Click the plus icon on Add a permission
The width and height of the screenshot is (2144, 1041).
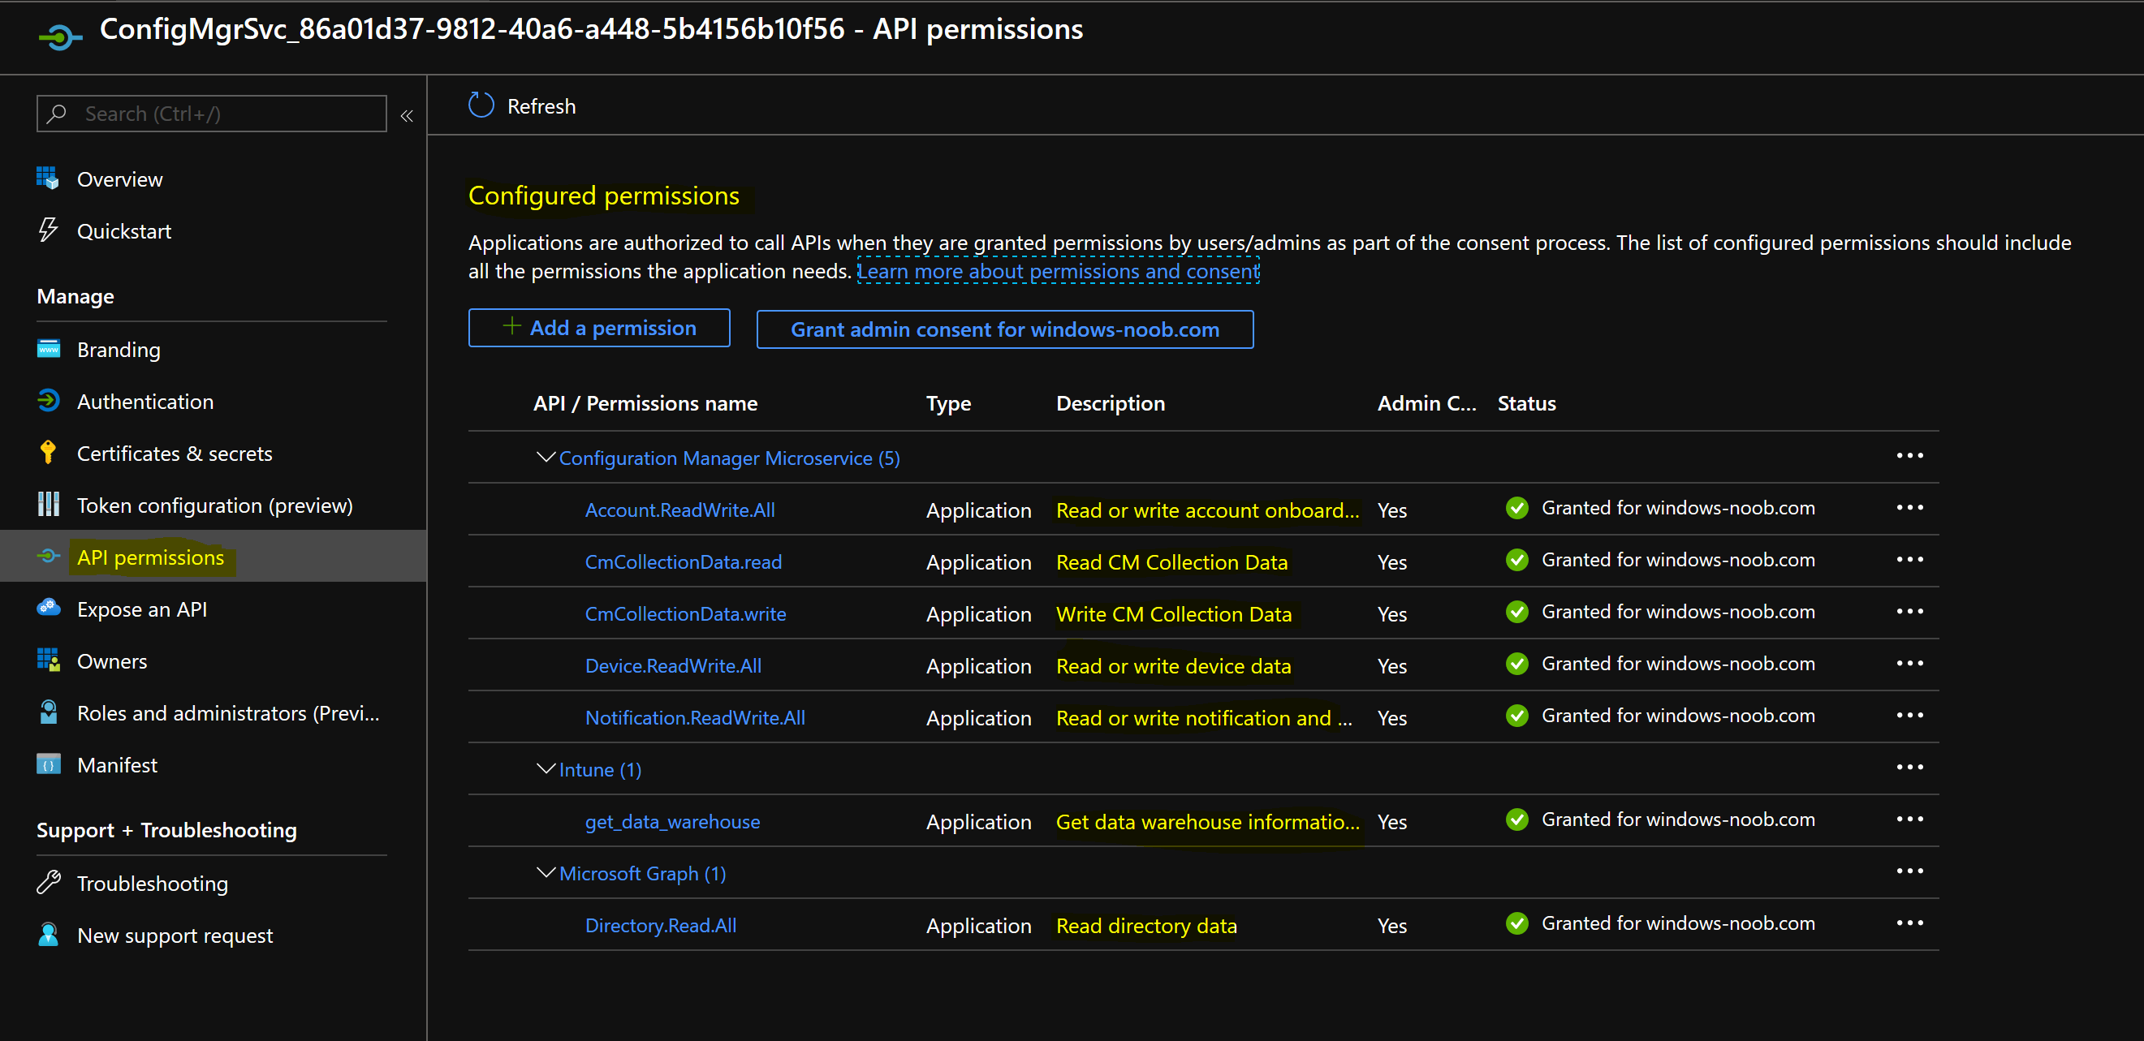point(512,326)
